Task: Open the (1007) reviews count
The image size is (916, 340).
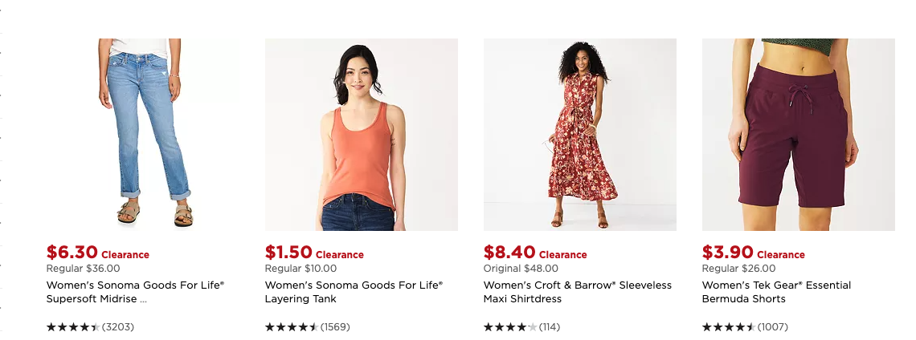Action: point(773,327)
